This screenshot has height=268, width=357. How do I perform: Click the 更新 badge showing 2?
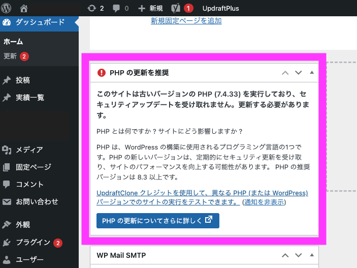[x=24, y=56]
